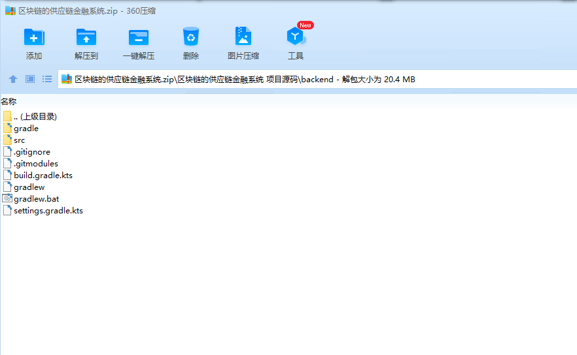Image resolution: width=577 pixels, height=355 pixels.
Task: Select the '.gitmodules' file name
Action: click(36, 164)
